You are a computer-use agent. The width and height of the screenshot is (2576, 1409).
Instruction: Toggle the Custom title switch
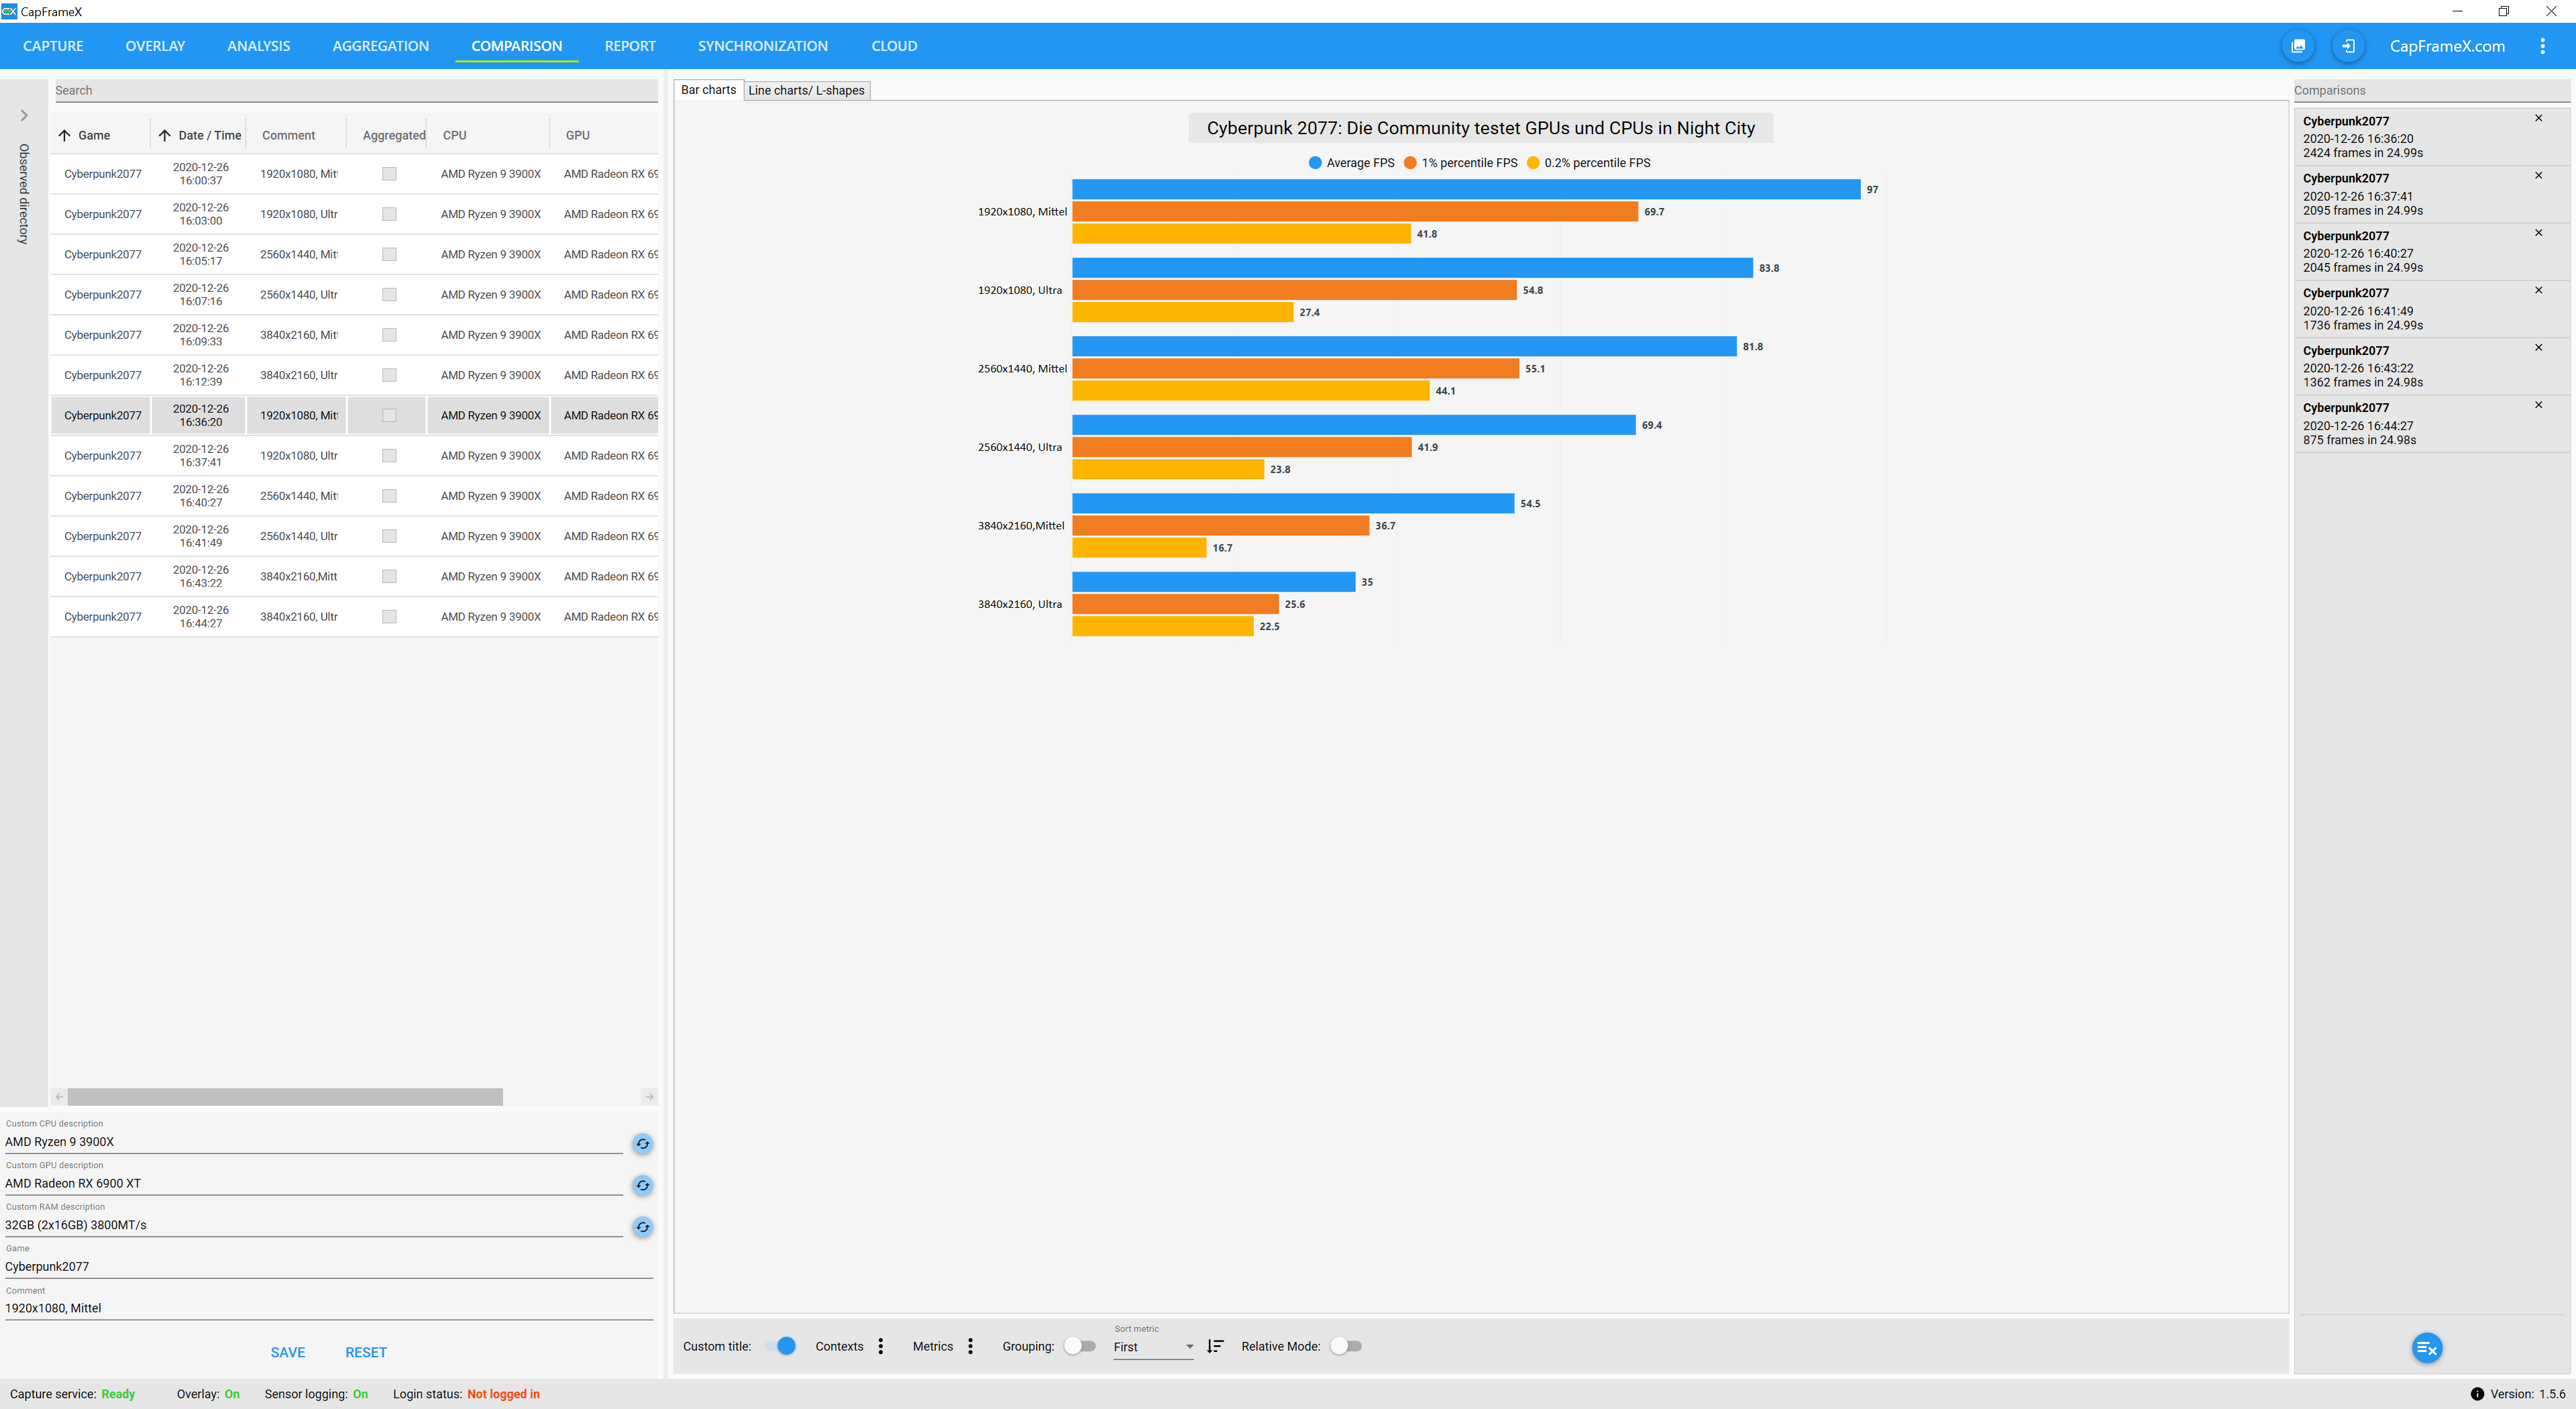coord(780,1346)
